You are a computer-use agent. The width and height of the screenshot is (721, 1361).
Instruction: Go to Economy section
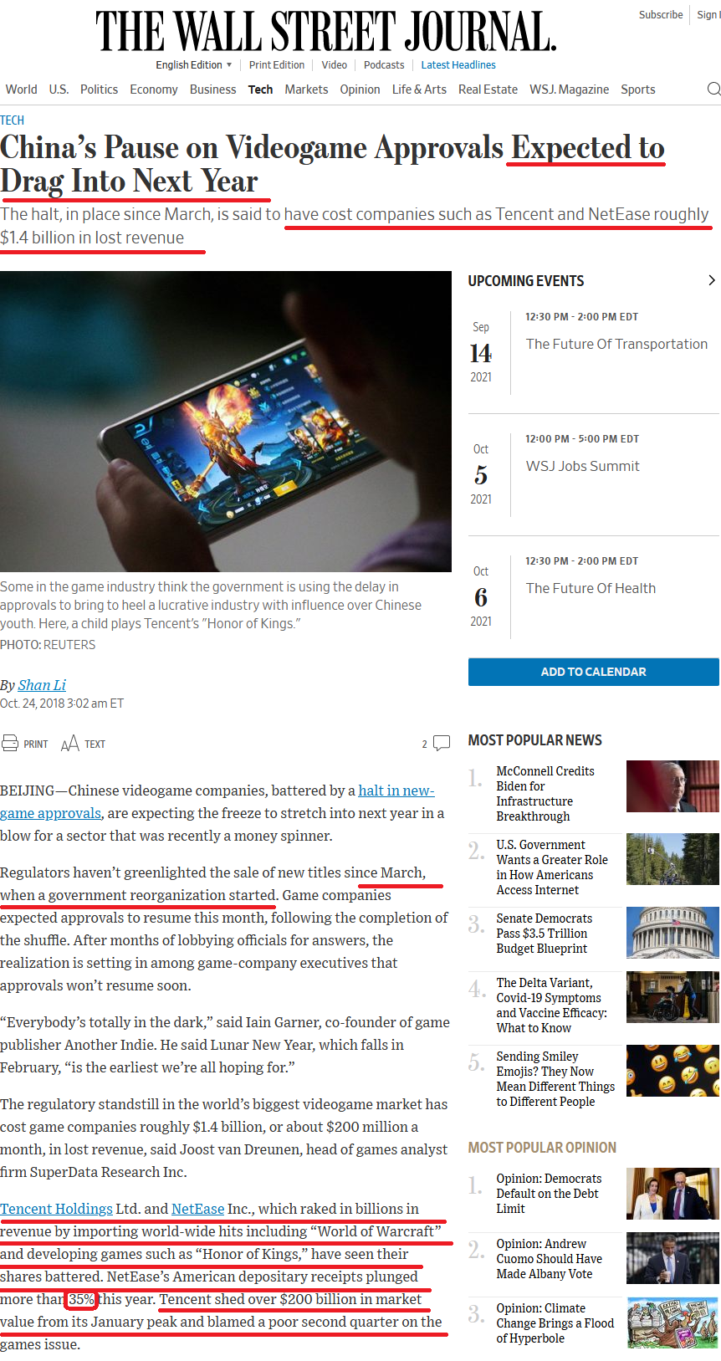click(x=154, y=90)
